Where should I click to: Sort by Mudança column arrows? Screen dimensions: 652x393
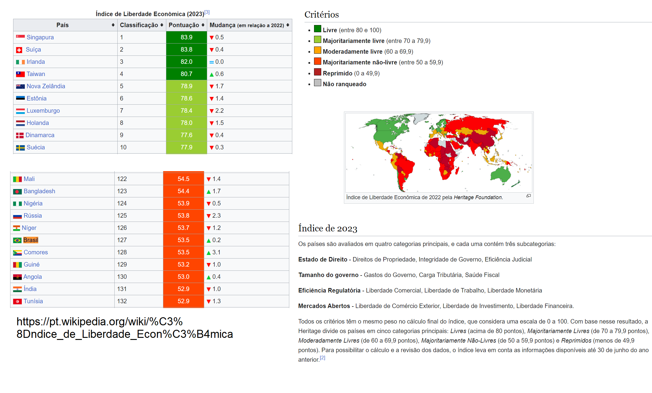point(287,25)
